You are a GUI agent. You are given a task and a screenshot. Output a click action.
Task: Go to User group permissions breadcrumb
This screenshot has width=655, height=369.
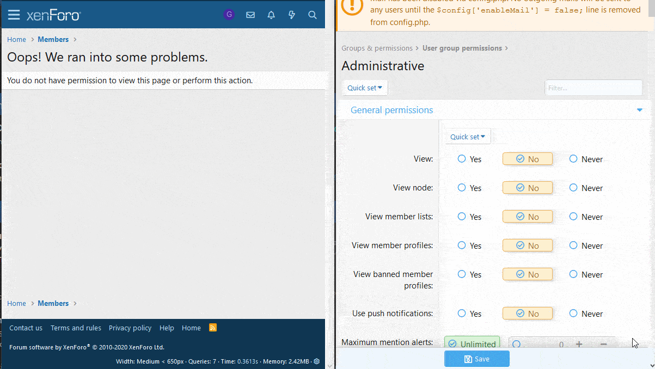pyautogui.click(x=462, y=48)
